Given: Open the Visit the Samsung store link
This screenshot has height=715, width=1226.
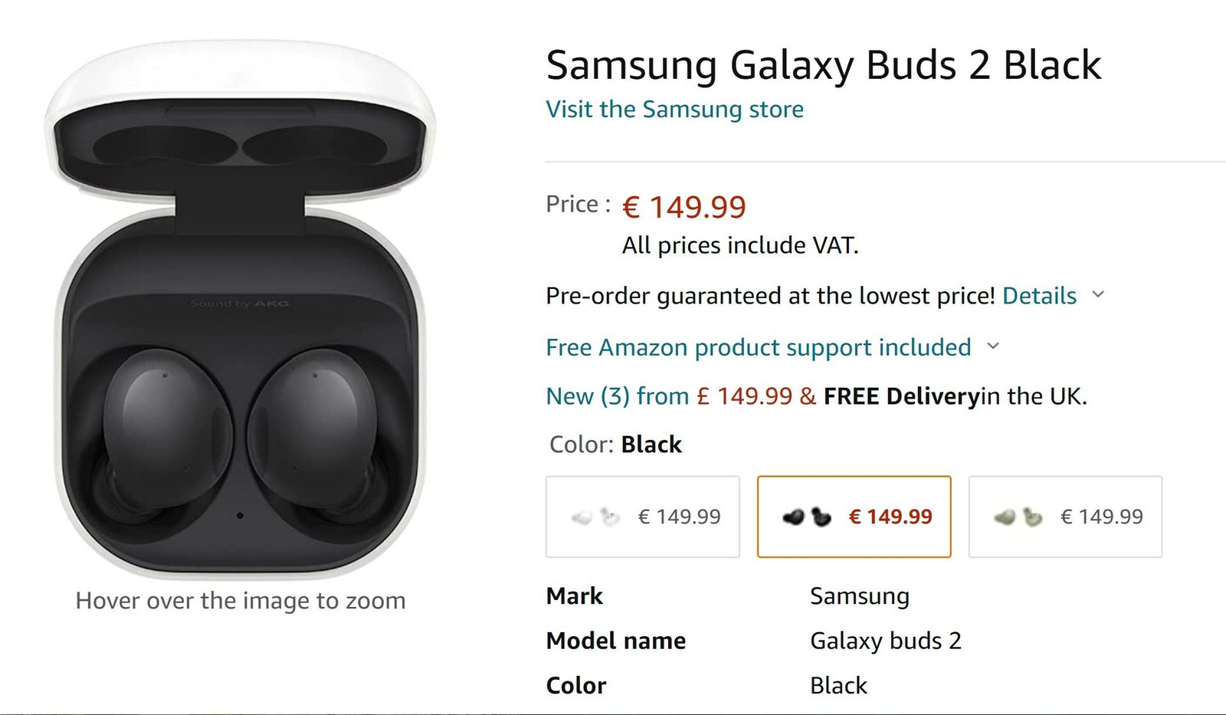Looking at the screenshot, I should tap(674, 110).
